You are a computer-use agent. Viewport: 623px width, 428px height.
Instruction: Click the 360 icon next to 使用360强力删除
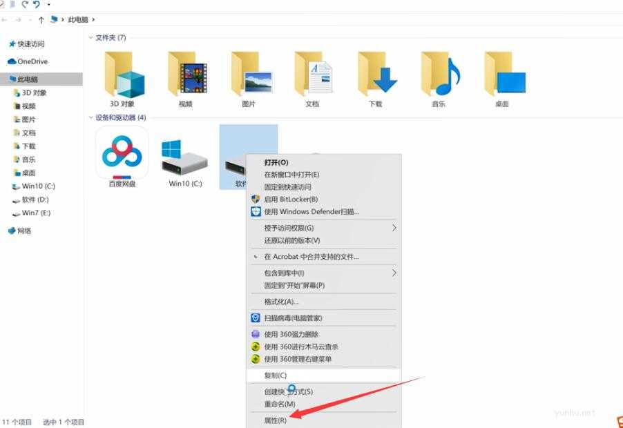click(254, 334)
